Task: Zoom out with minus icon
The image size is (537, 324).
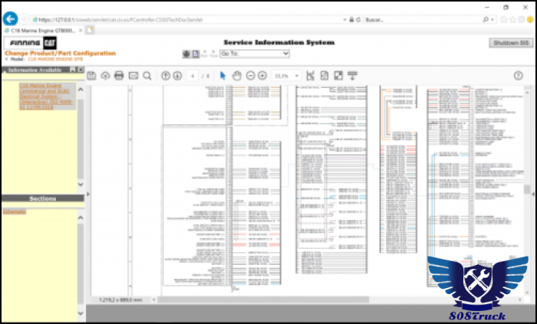Action: pyautogui.click(x=250, y=75)
